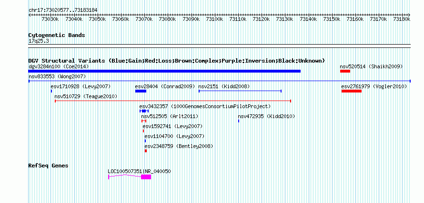Image resolution: width=424 pixels, height=203 pixels.
Task: Open the esv2761979 (Vogler2010) label
Action: pos(374,86)
